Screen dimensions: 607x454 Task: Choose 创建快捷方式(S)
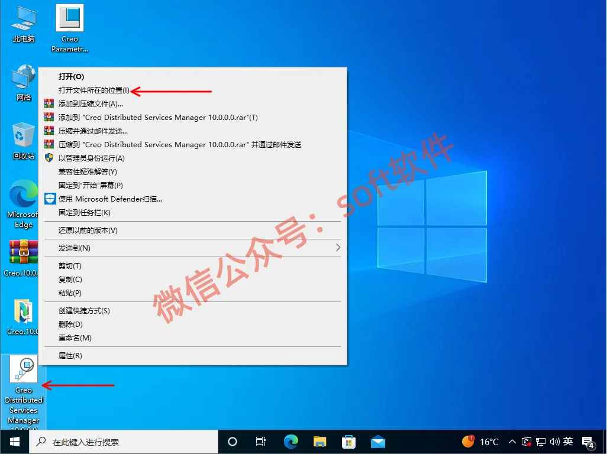pyautogui.click(x=193, y=311)
